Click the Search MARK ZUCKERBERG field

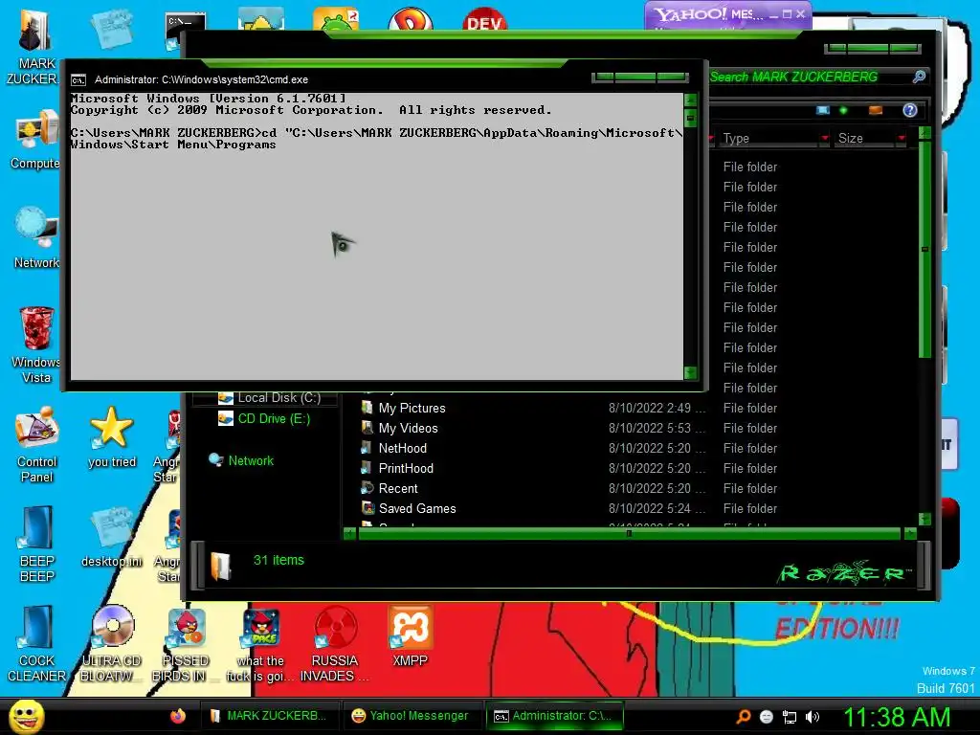[810, 77]
